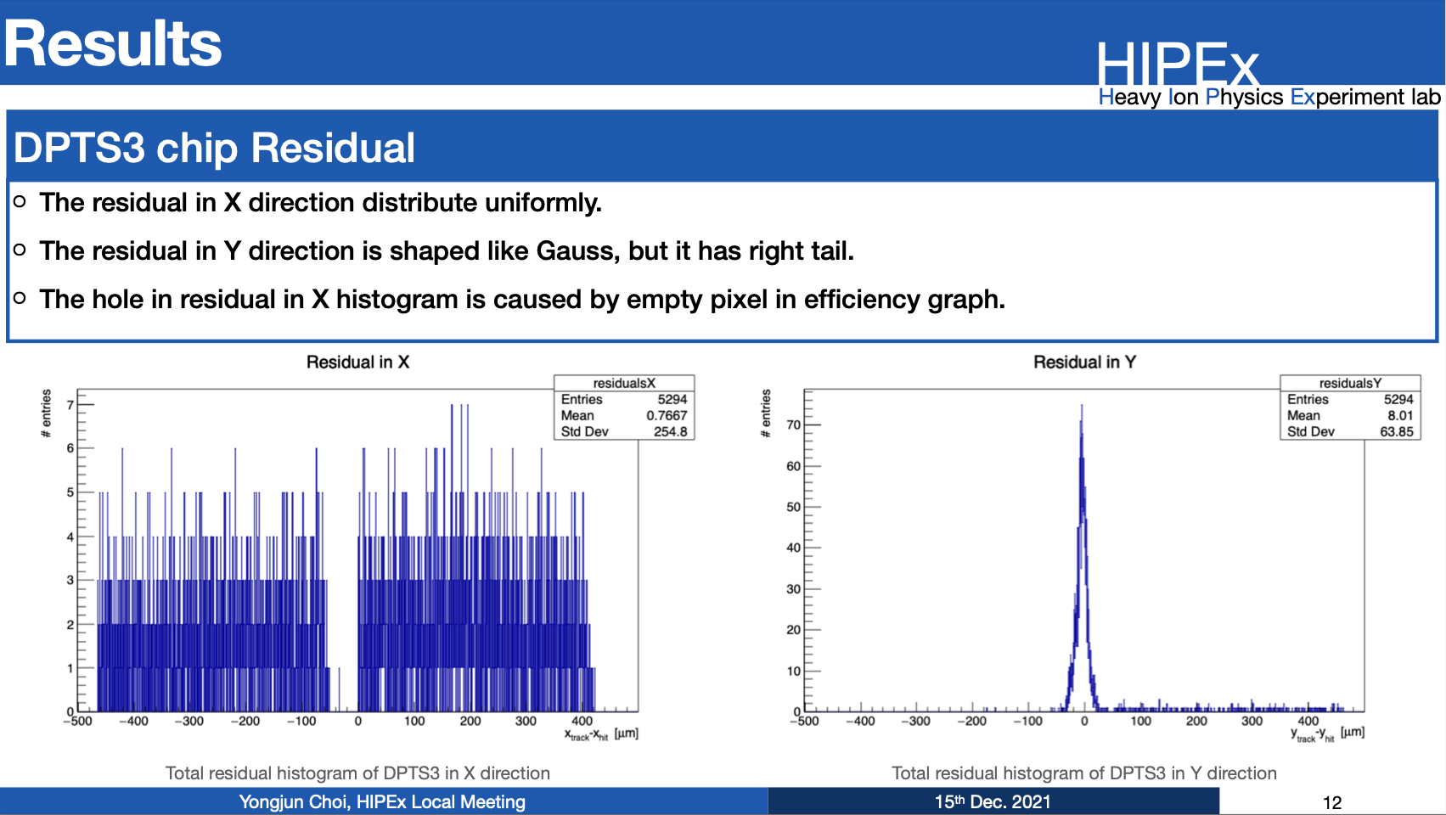Click the tall Gaussian peak in Y histogram
The width and height of the screenshot is (1446, 815).
1082,560
